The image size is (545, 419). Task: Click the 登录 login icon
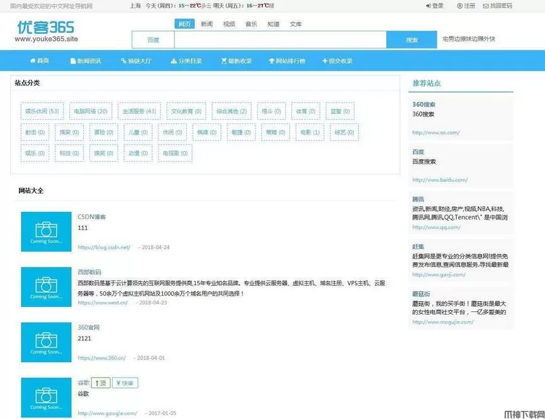(x=428, y=6)
